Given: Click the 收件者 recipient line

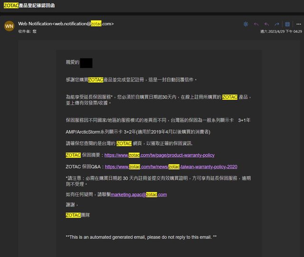Looking at the screenshot, I should [27, 31].
